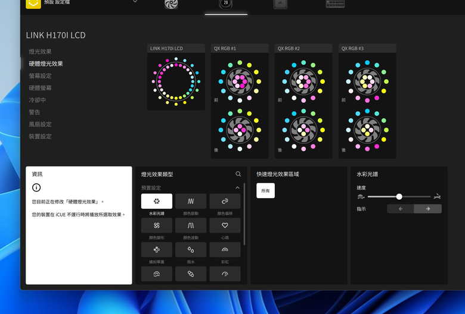The image size is (465, 314).
Task: Click the QX RGB #2 header label
Action: tap(289, 48)
